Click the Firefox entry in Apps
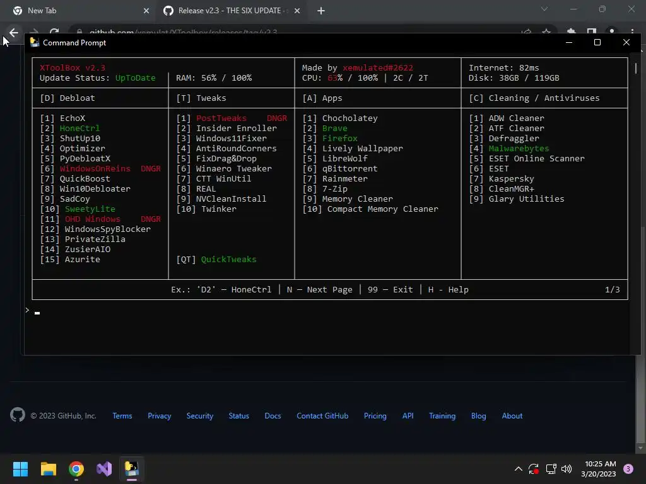The width and height of the screenshot is (646, 484). (x=340, y=138)
